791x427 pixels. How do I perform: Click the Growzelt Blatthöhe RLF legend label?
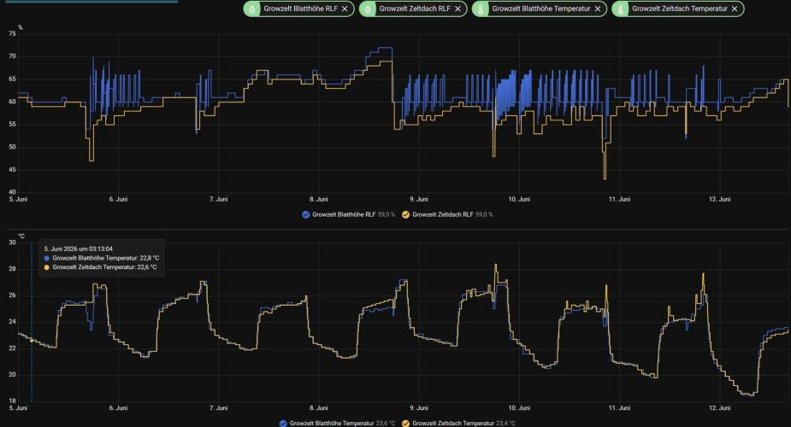tap(344, 214)
